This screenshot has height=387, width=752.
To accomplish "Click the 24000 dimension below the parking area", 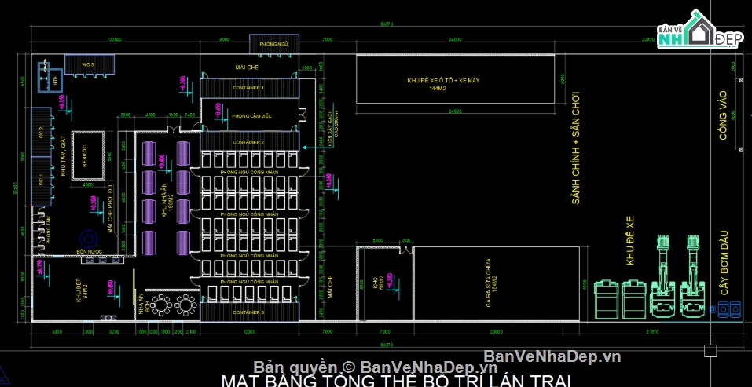I will pyautogui.click(x=455, y=111).
